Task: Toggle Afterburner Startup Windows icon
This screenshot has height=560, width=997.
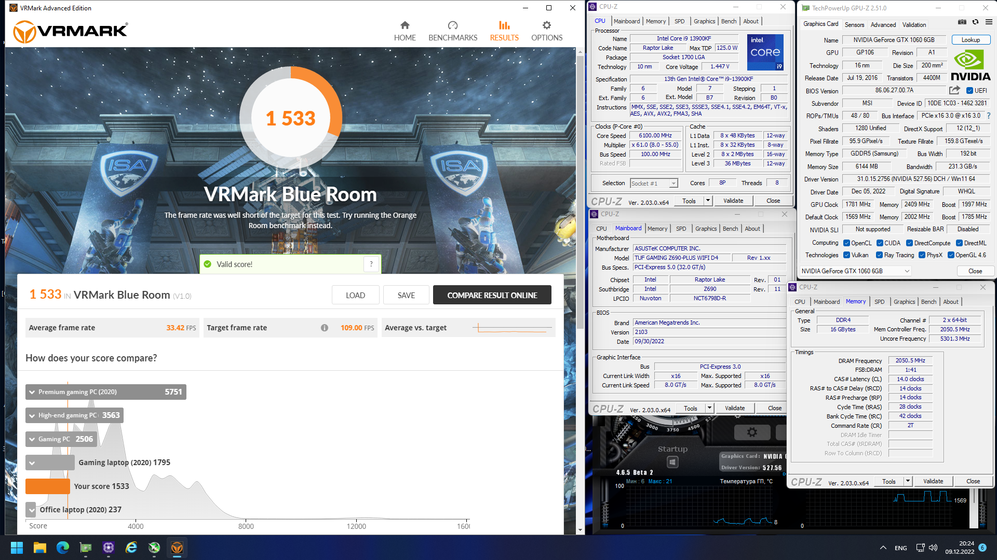Action: (x=672, y=461)
